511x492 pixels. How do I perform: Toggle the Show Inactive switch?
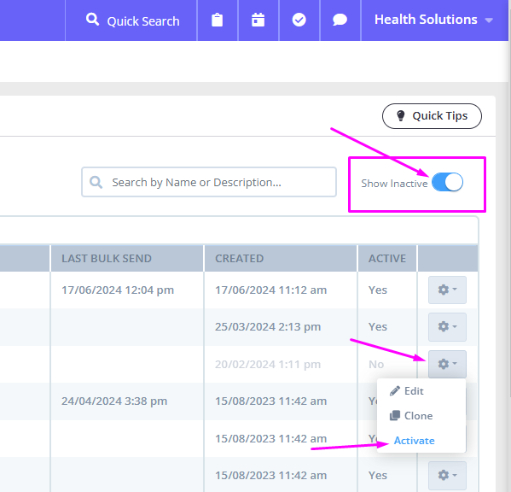tap(447, 182)
